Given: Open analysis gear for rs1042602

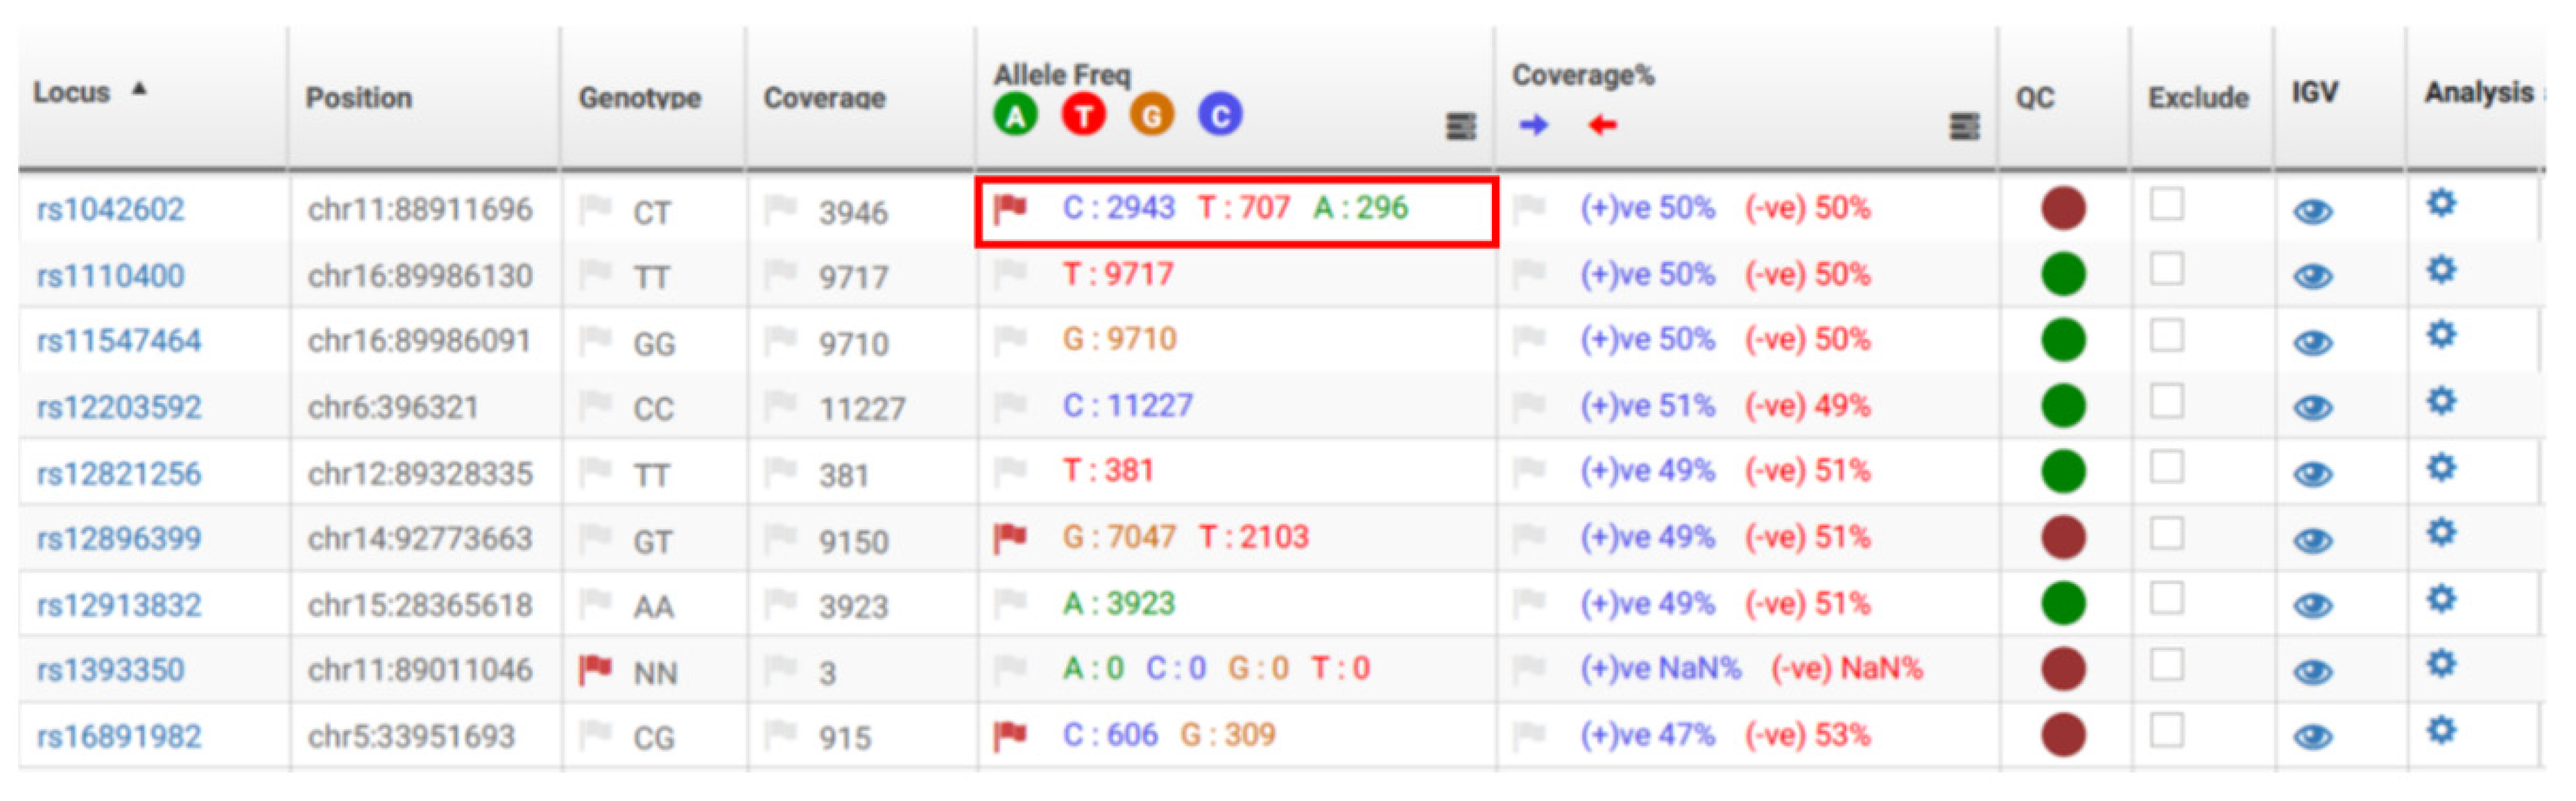Looking at the screenshot, I should click(2441, 204).
